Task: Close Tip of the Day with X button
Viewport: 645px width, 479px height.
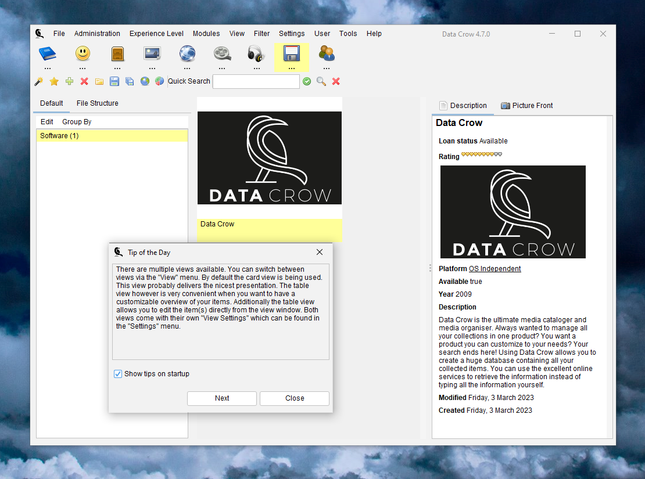Action: (320, 252)
